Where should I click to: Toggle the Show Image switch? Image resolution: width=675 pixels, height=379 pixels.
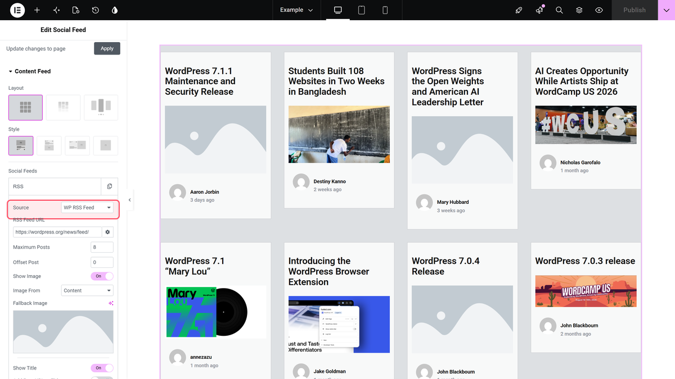(x=102, y=276)
